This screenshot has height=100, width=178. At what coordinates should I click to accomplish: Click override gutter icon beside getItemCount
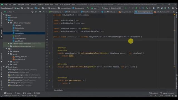pos(50,80)
